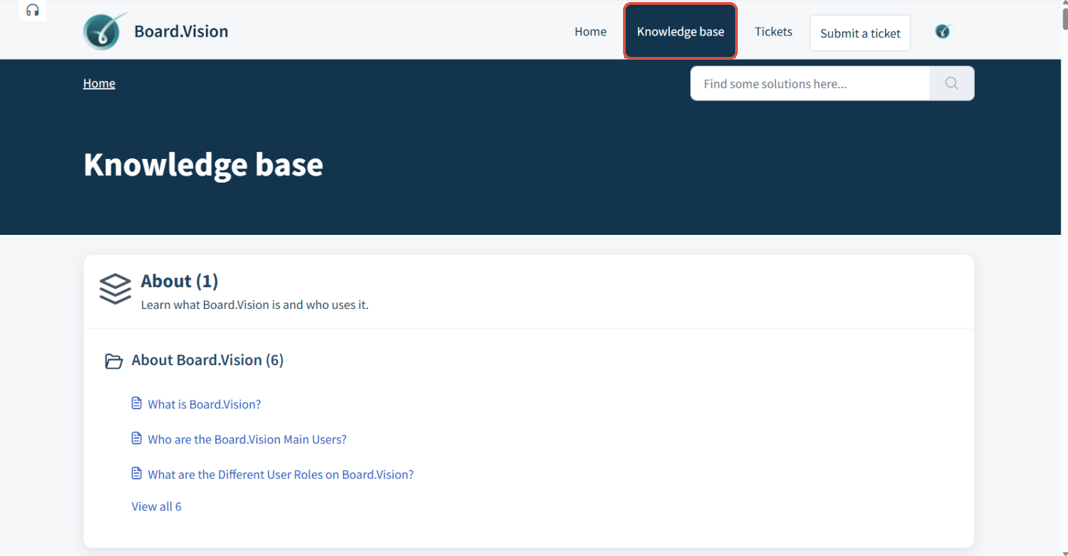Image resolution: width=1068 pixels, height=556 pixels.
Task: Follow the Home breadcrumb link
Action: 99,84
